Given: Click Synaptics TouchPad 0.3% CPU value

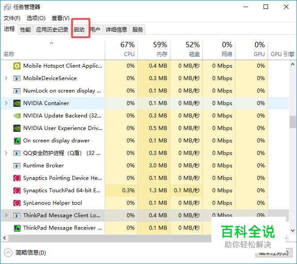Looking at the screenshot, I should 128,191.
